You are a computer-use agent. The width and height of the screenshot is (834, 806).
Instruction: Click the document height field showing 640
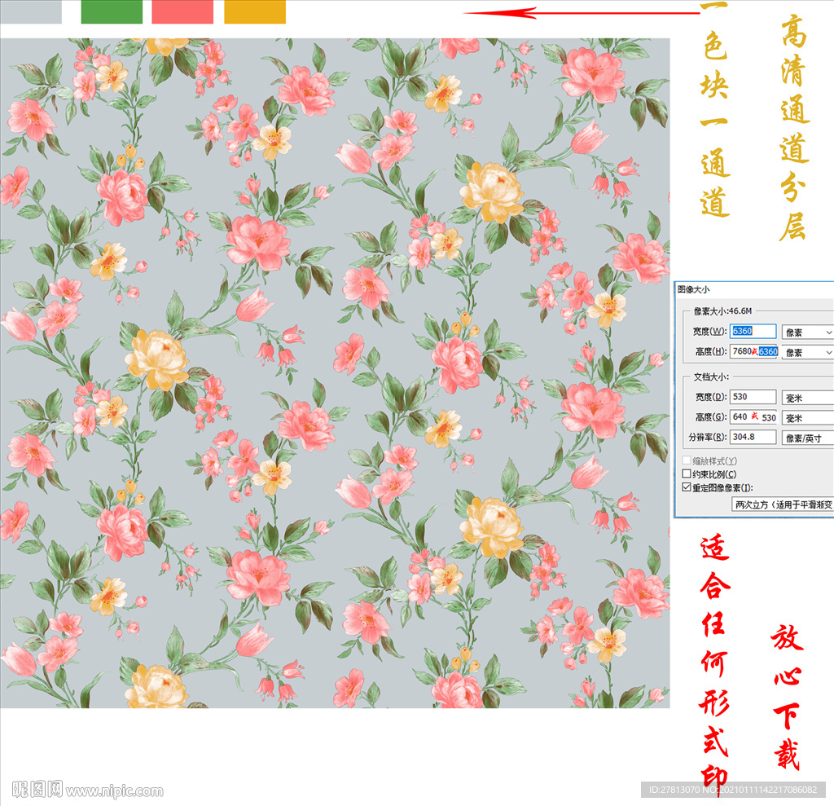753,417
